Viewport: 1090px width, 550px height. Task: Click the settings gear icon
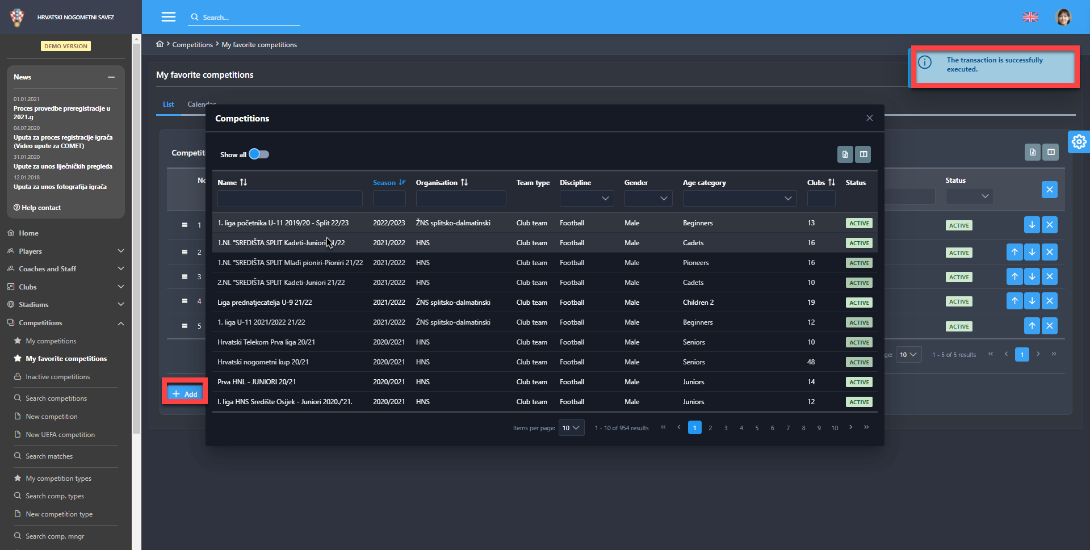(x=1079, y=142)
